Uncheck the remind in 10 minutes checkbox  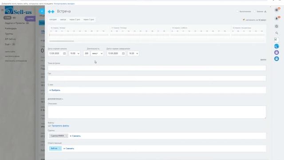pos(244,20)
